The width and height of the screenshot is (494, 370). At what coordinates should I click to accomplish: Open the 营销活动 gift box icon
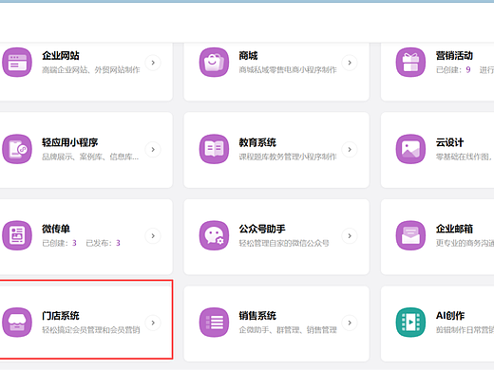click(x=410, y=63)
